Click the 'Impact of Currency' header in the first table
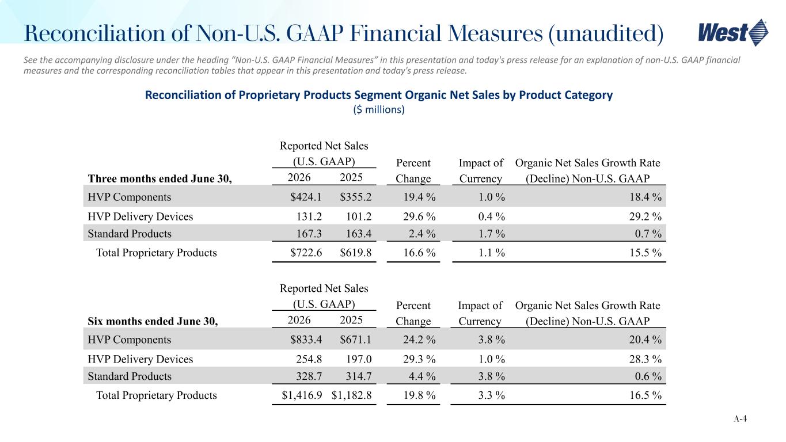This screenshot has width=786, height=442. (x=481, y=171)
